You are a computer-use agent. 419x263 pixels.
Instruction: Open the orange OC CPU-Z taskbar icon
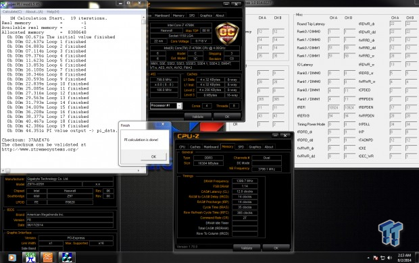click(47, 258)
